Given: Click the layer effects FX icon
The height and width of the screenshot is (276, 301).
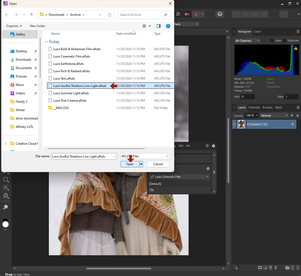Looking at the screenshot, I should [x=271, y=268].
